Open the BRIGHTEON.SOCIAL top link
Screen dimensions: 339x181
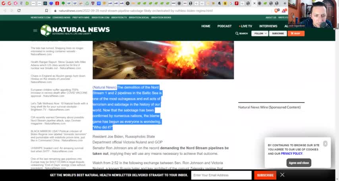pos(139,17)
